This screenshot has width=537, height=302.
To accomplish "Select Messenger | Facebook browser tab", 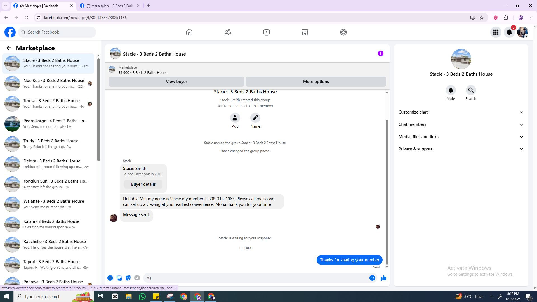I will tap(43, 6).
